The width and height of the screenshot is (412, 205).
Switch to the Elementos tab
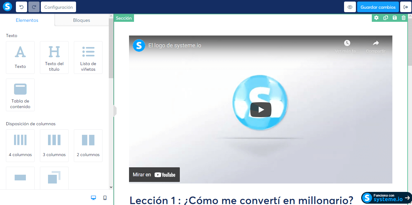tap(27, 20)
